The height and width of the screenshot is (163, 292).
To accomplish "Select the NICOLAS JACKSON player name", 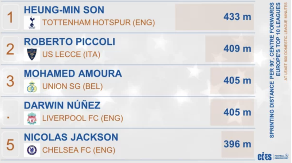I will pos(71,137).
